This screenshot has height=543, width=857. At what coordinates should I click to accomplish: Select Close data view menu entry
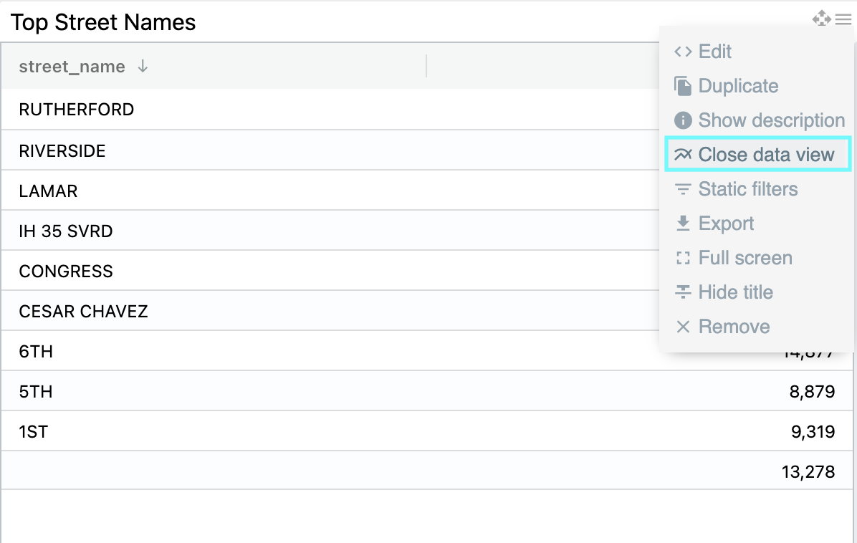click(766, 155)
